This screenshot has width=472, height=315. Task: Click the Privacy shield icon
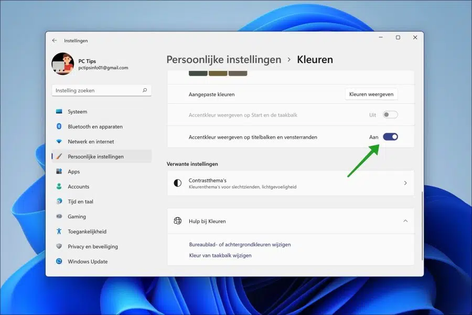click(59, 246)
